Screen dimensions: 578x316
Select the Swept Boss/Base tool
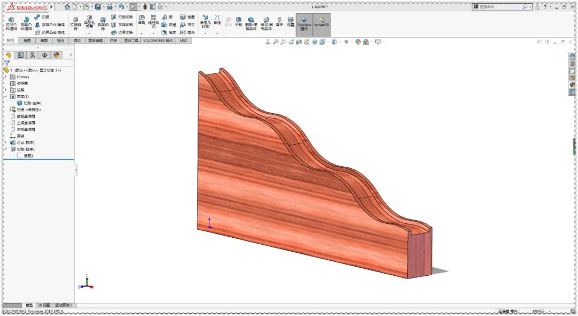(36, 17)
